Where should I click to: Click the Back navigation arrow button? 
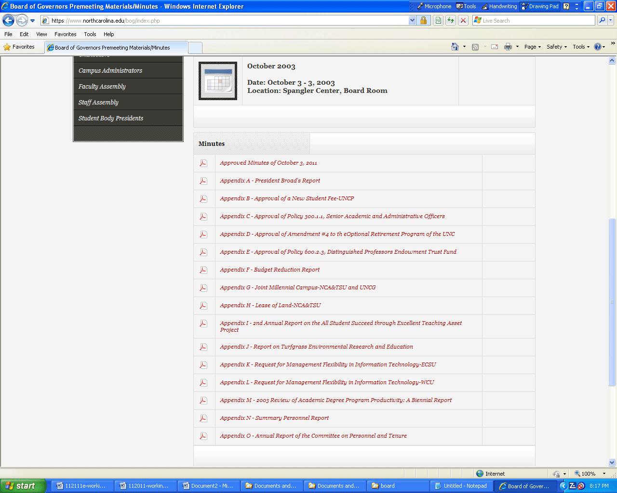tap(8, 20)
